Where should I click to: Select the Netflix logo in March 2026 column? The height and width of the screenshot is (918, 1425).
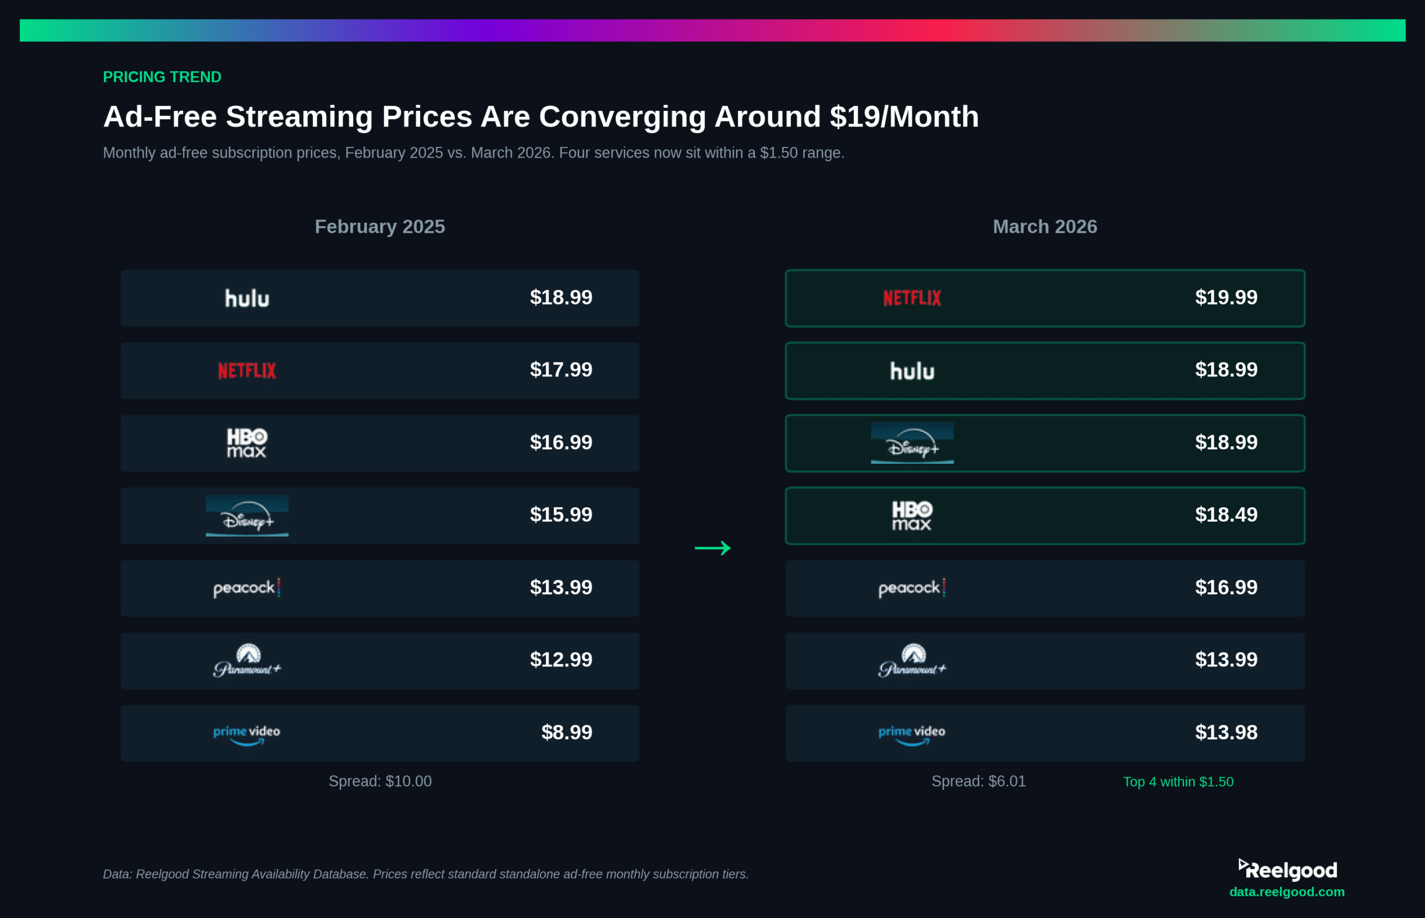911,298
